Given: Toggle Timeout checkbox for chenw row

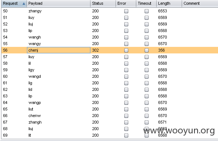Looking at the screenshot, I should coord(146,116).
